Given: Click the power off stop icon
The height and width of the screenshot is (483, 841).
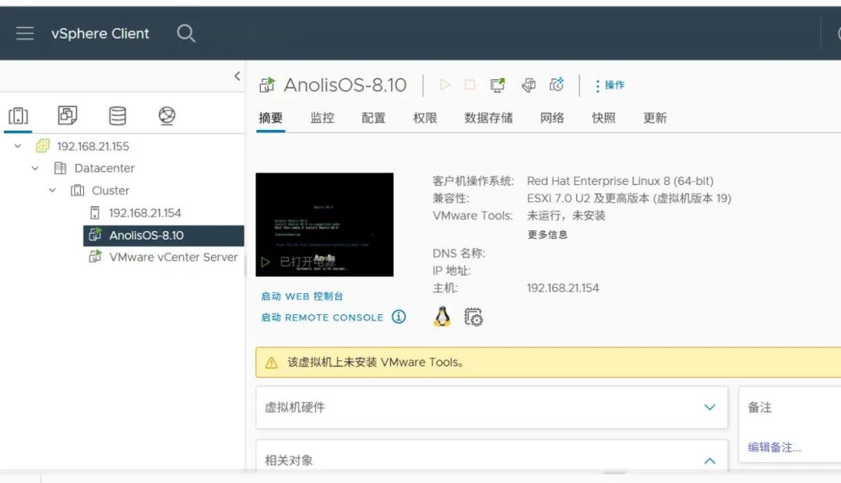Looking at the screenshot, I should tap(470, 85).
